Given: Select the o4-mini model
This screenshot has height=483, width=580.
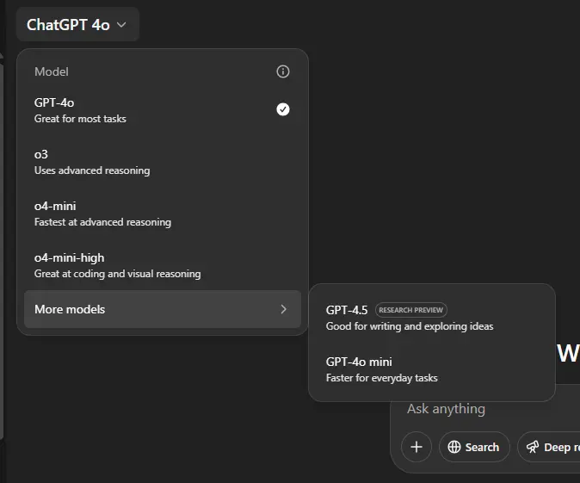Looking at the screenshot, I should 163,214.
